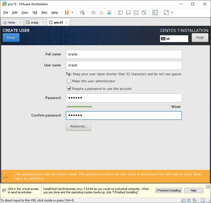The height and width of the screenshot is (203, 211).
Task: Uncheck Require a password to use this account
Action: point(69,89)
